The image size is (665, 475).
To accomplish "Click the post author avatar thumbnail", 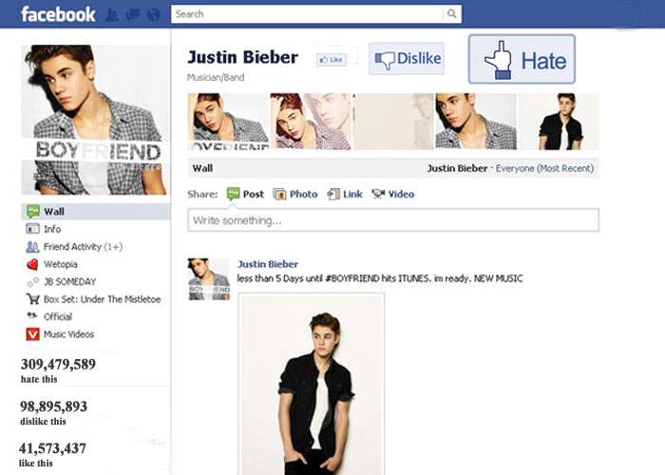I will (209, 279).
